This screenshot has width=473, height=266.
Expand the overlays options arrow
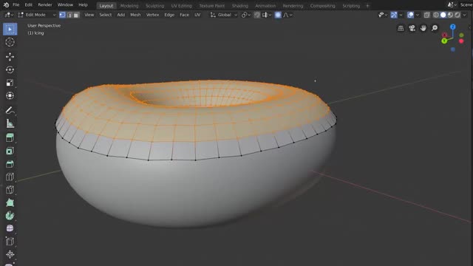pyautogui.click(x=418, y=15)
